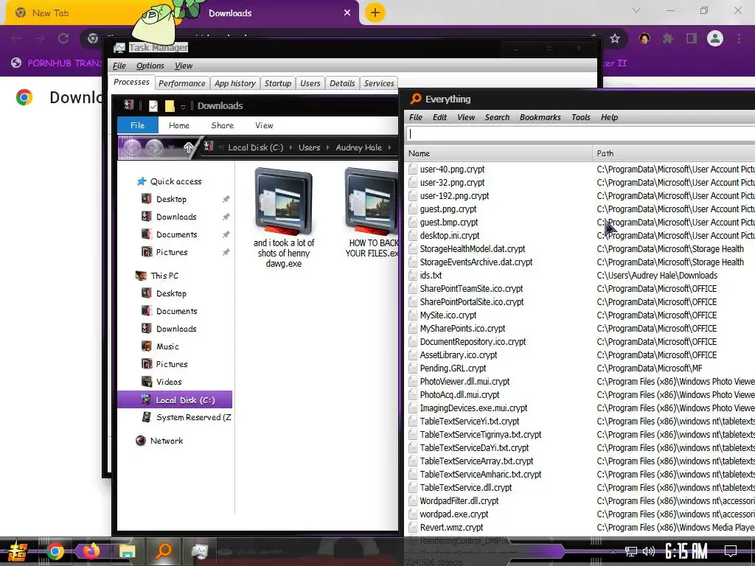Sort by the Path column header in Everything
This screenshot has height=566, width=755.
coord(674,153)
